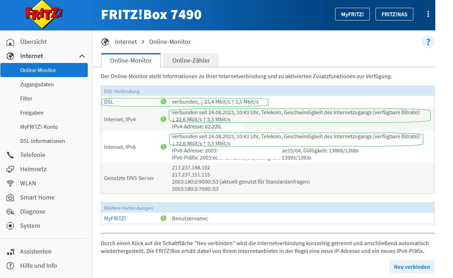Click the MyFRITZ! header button
The width and height of the screenshot is (453, 278).
tap(352, 14)
